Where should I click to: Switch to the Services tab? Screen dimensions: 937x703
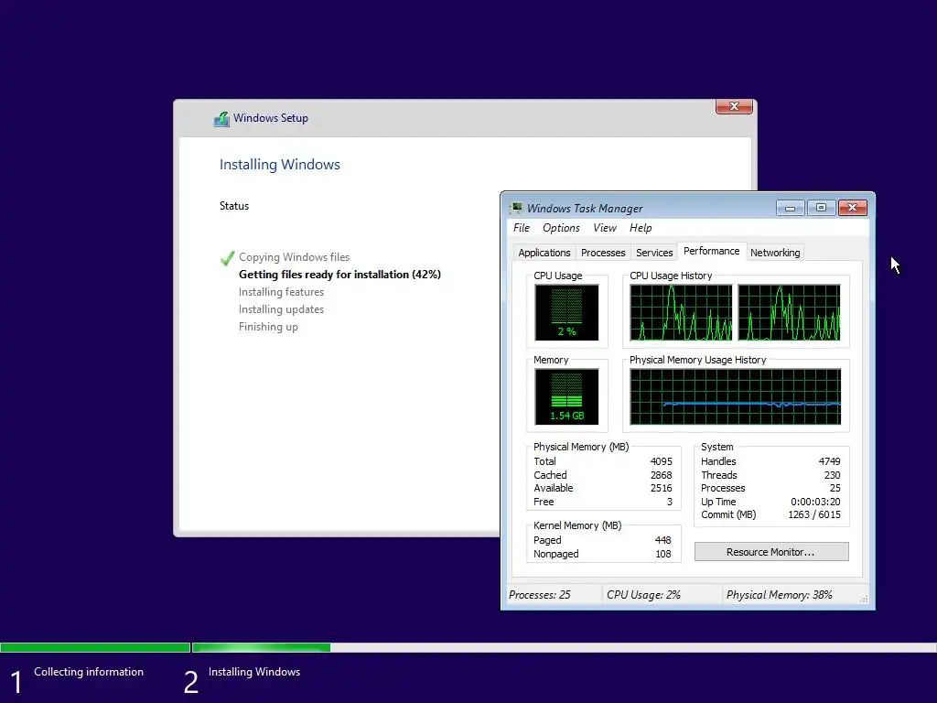coord(654,253)
